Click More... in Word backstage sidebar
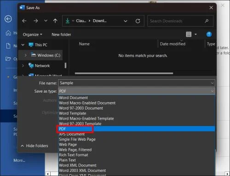The image size is (230, 176). coord(19,160)
